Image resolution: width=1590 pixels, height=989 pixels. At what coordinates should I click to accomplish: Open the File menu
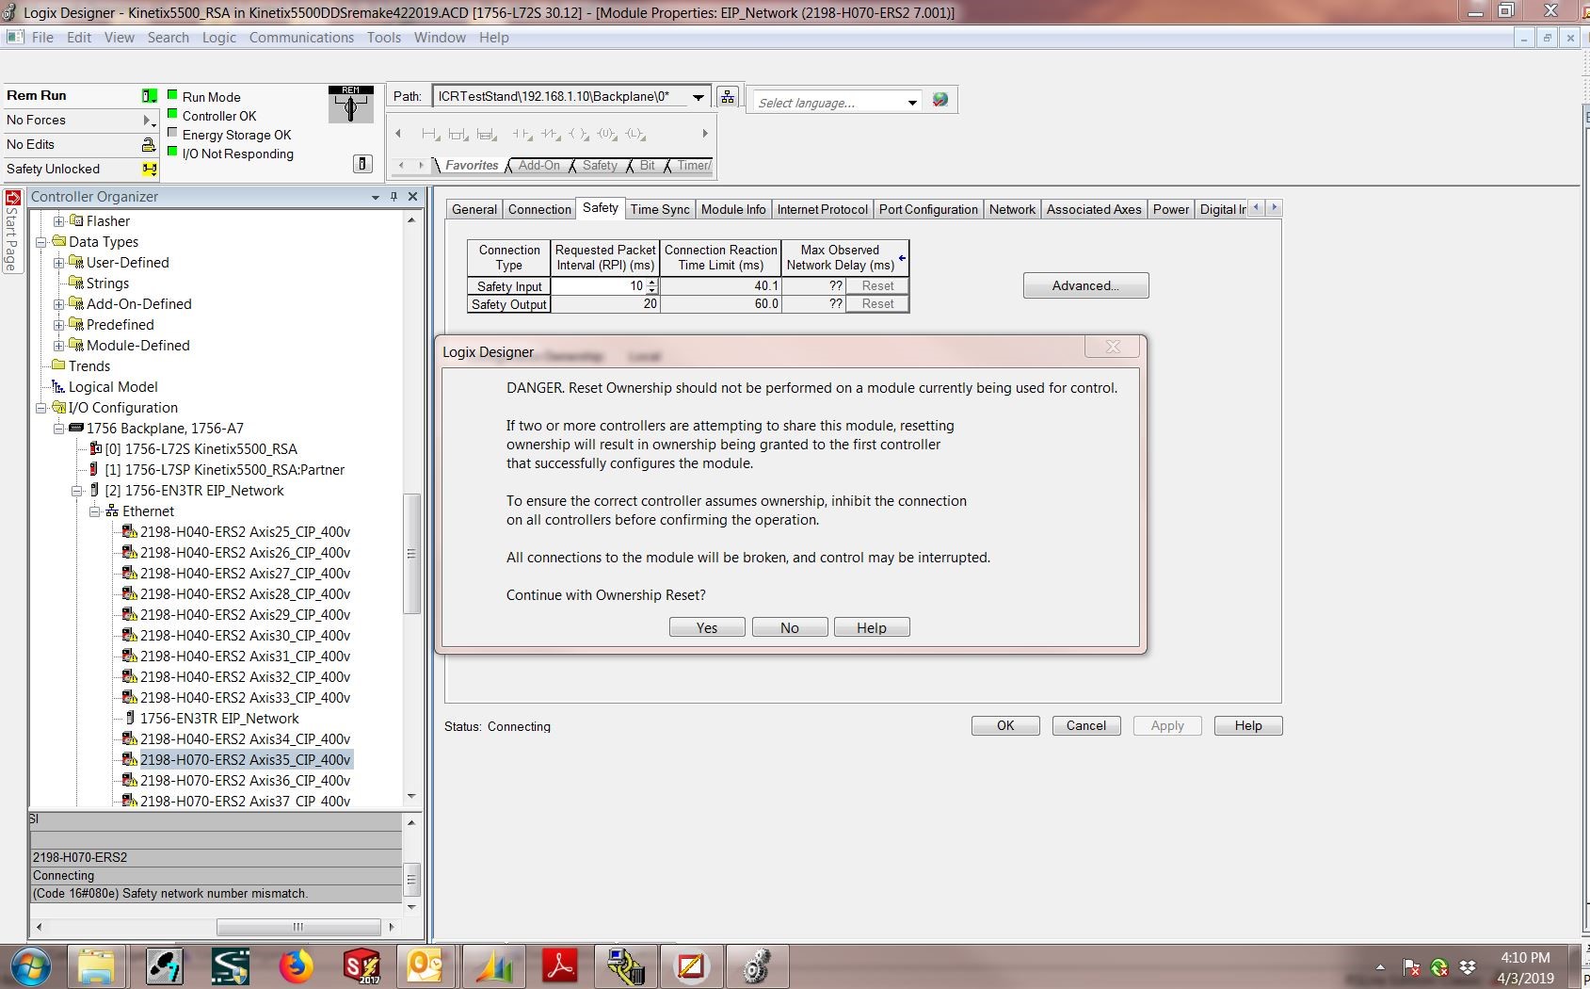[42, 38]
